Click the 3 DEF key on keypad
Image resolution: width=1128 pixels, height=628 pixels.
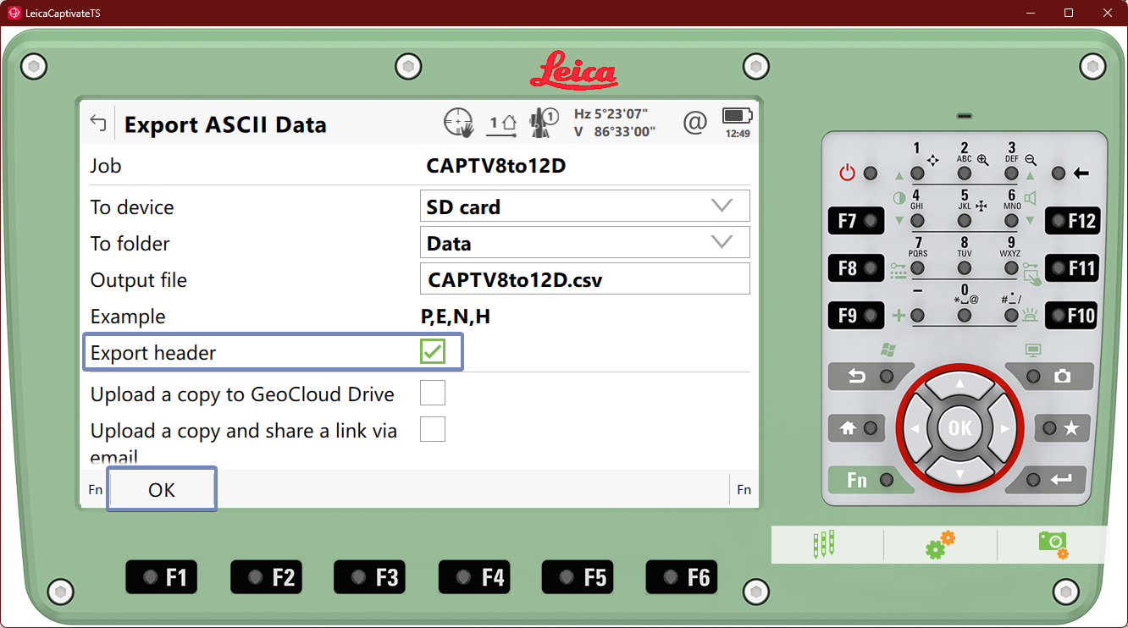coord(1011,174)
